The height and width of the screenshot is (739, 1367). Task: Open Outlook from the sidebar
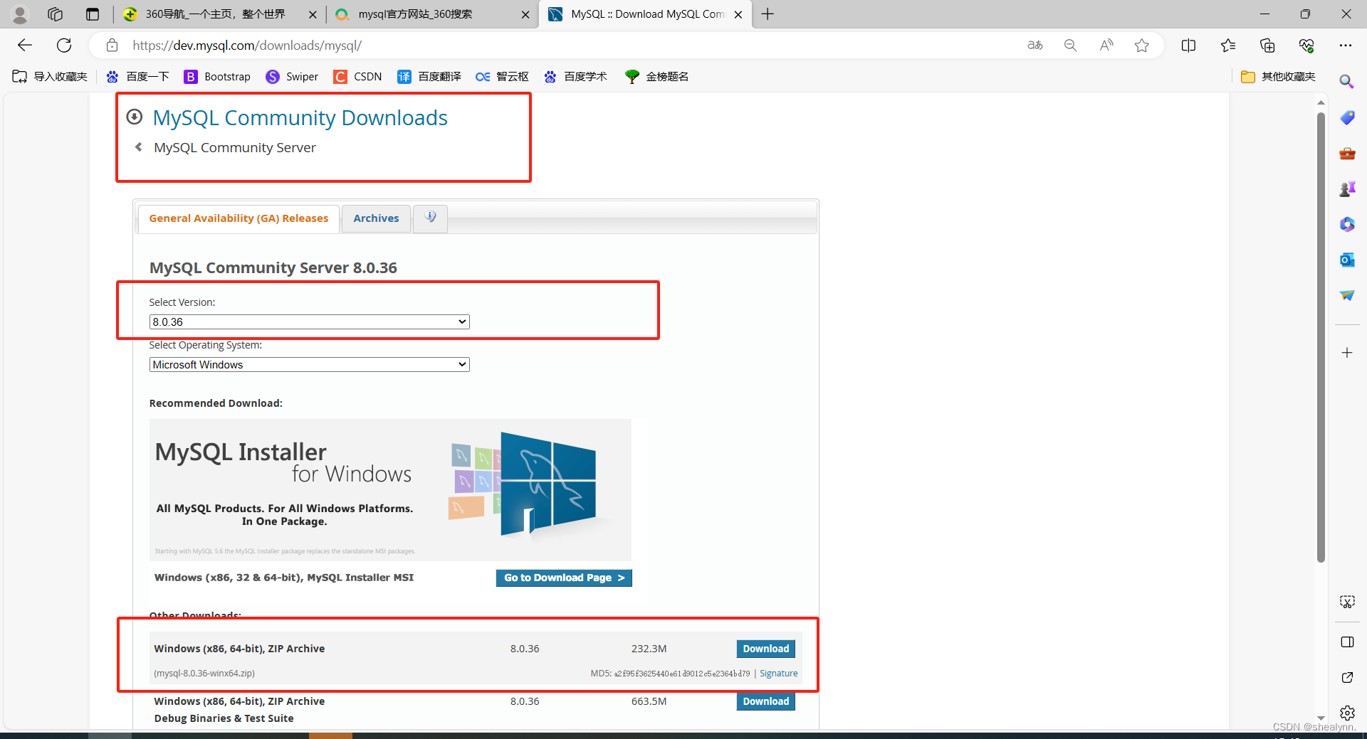point(1347,260)
